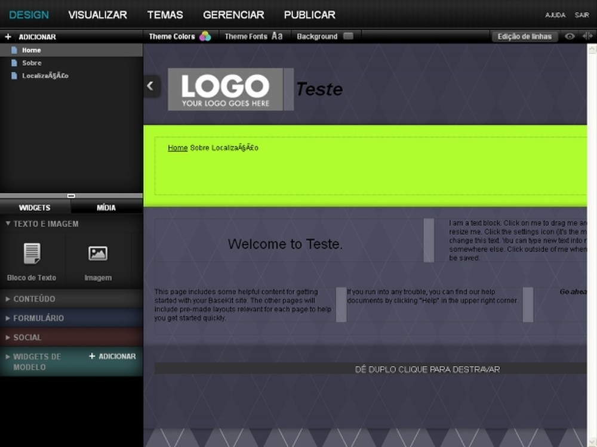Click the 'If you run into any trouble' text
The image size is (597, 447).
click(x=432, y=296)
